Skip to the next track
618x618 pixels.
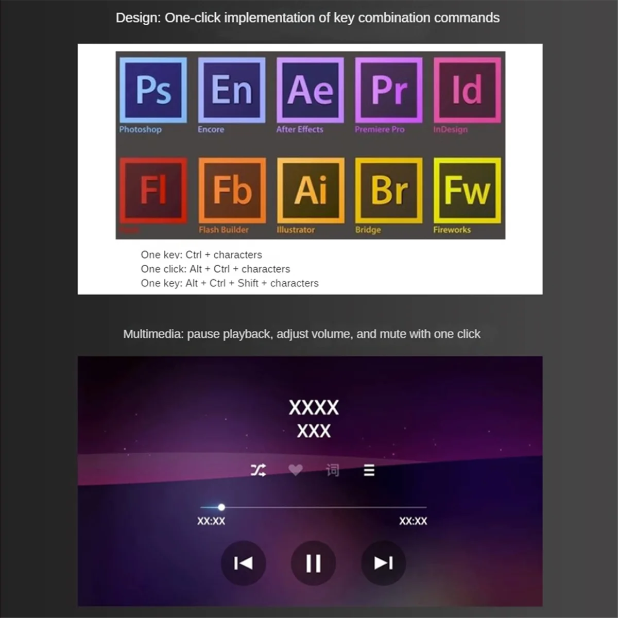click(x=383, y=563)
